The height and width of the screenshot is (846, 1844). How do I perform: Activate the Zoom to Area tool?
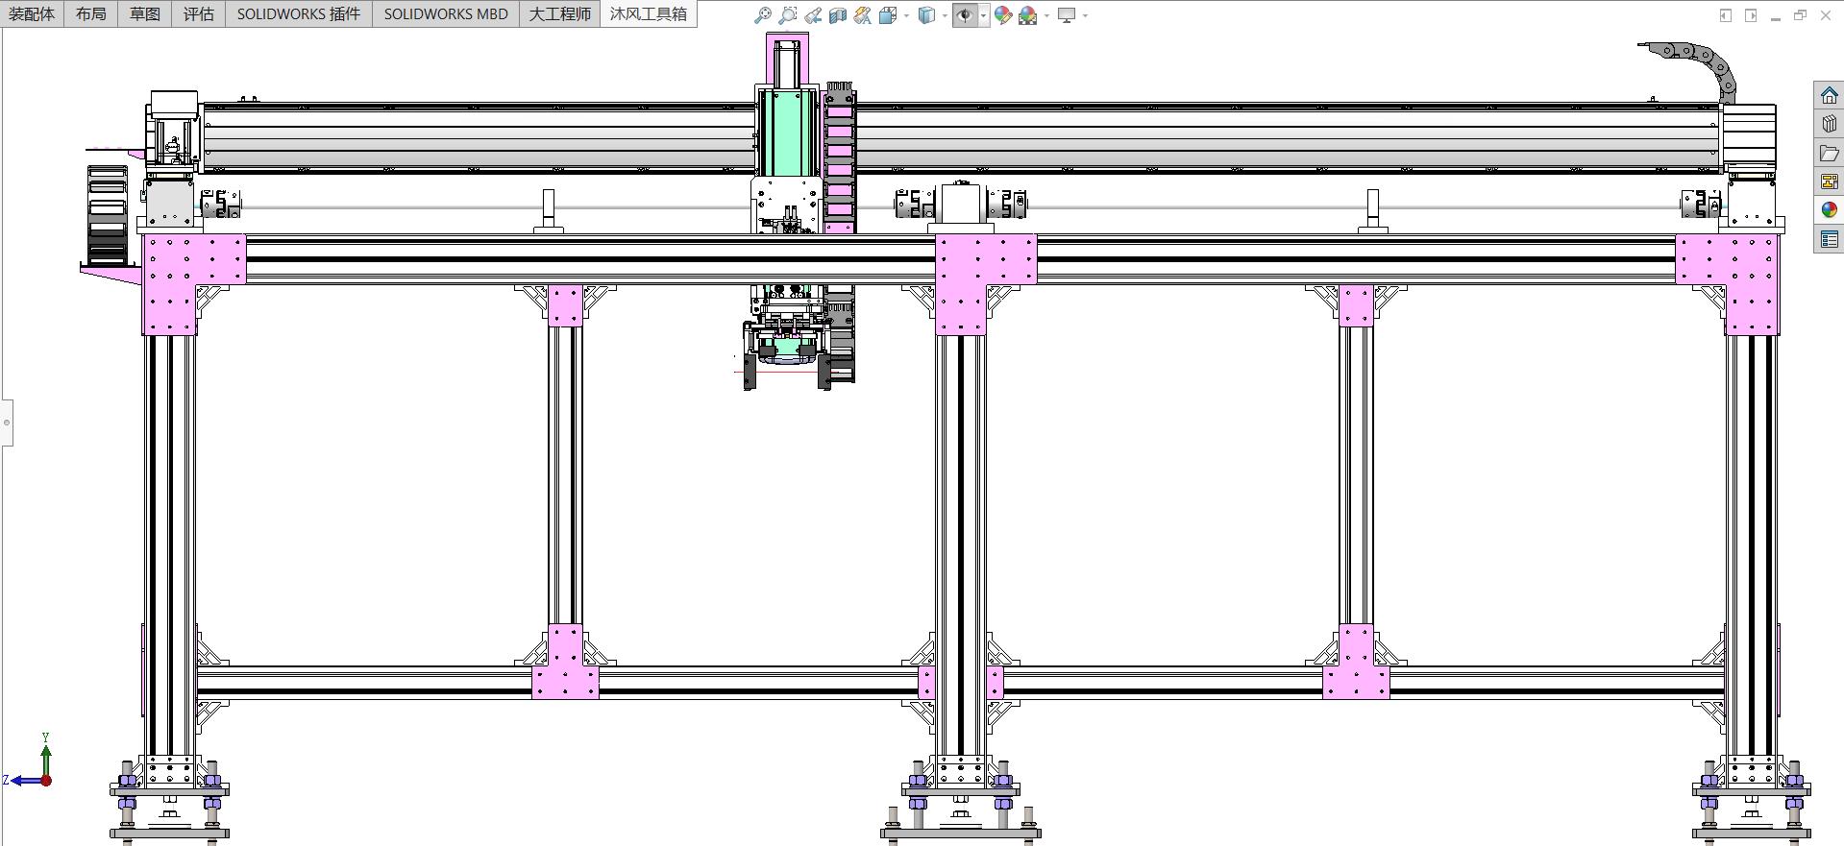(788, 15)
